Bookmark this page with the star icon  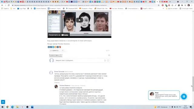click(159, 5)
